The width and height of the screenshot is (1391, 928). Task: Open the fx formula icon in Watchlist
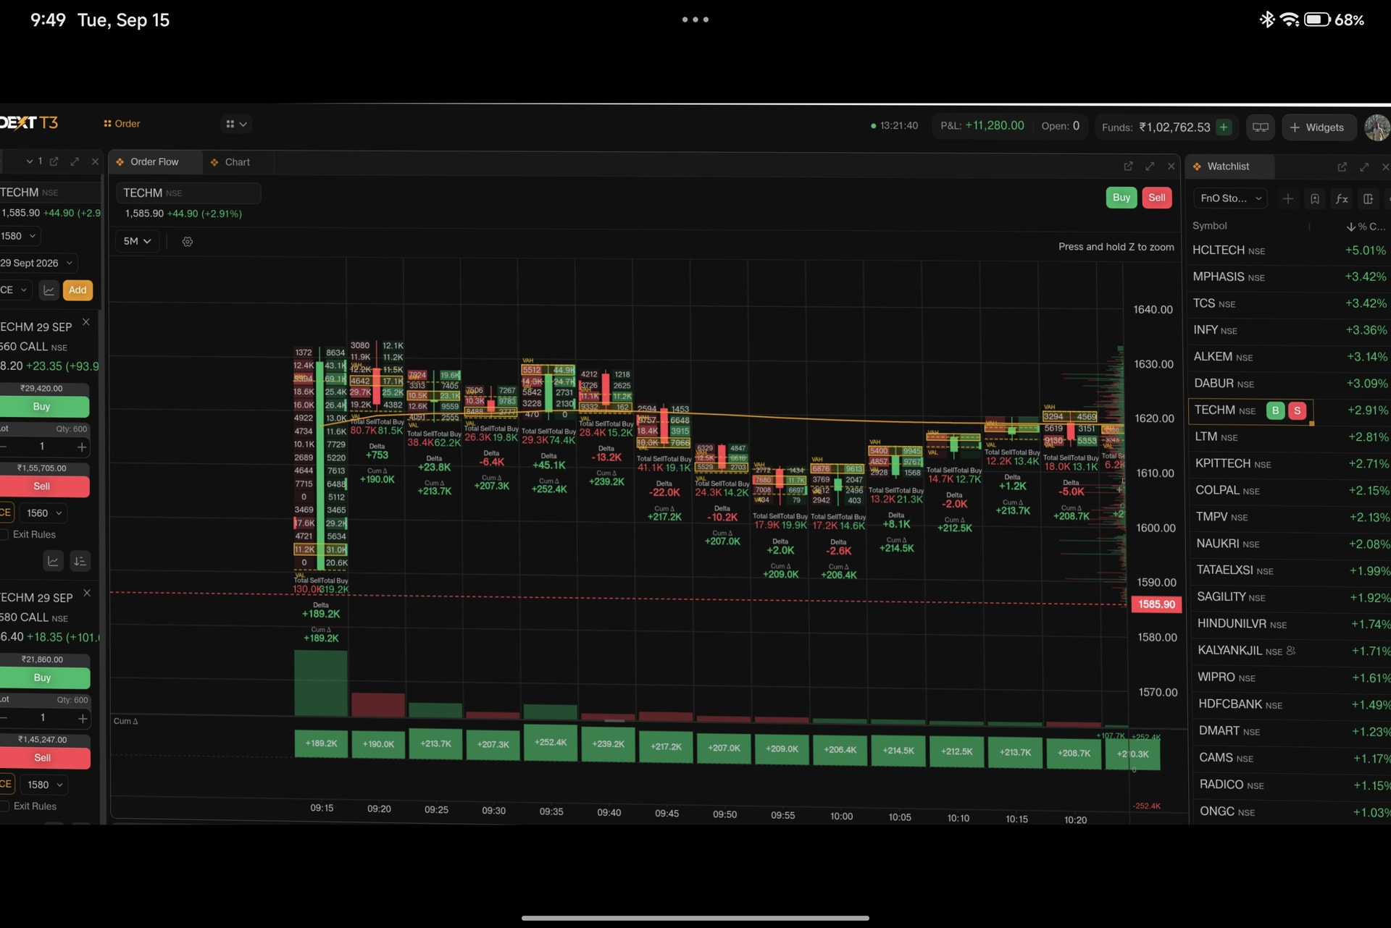[1342, 198]
